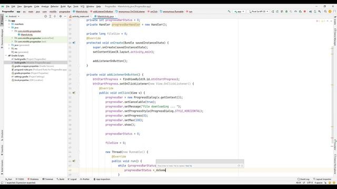Expand the java (generated) folder
The width and height of the screenshot is (337, 189).
[x=9, y=45]
